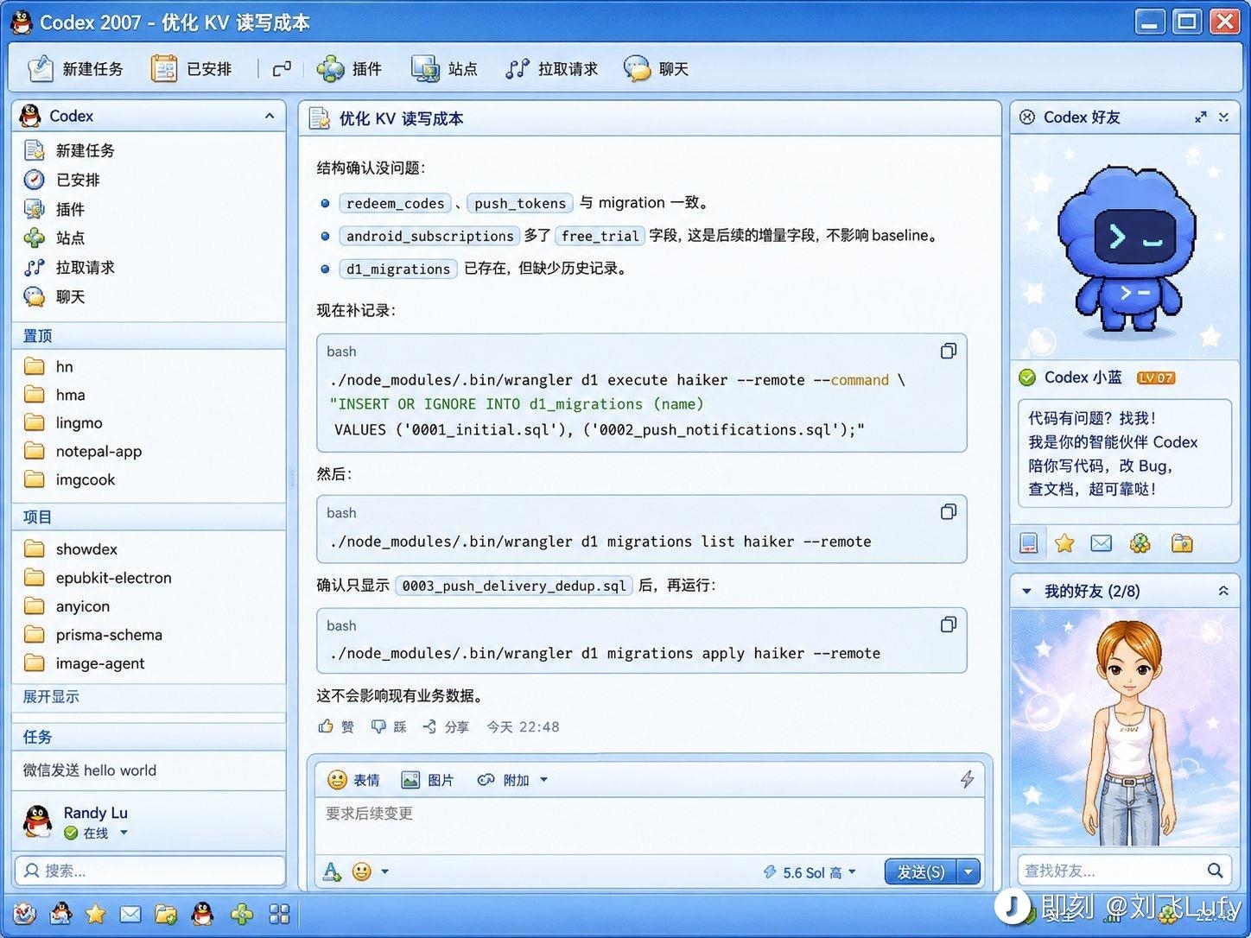
Task: Click the 图片 image button
Action: [x=428, y=780]
